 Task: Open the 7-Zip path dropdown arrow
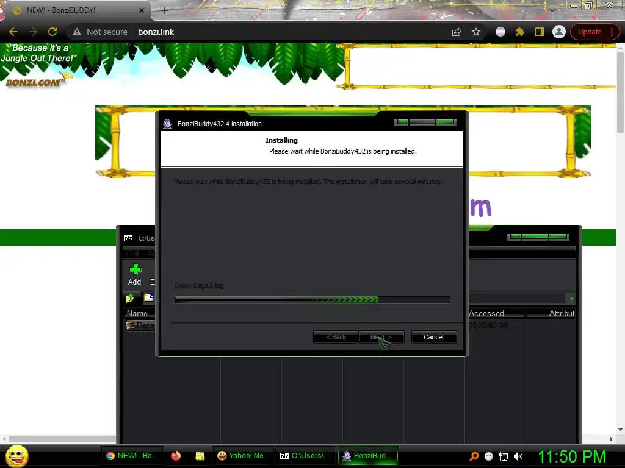571,299
